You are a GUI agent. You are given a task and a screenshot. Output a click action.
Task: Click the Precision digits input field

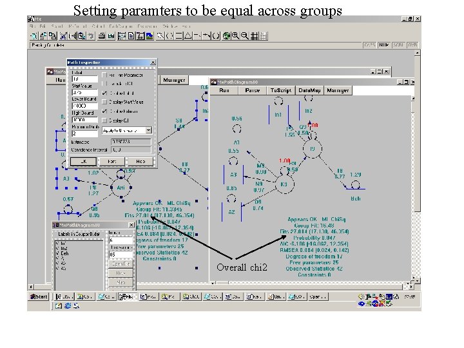(85, 133)
